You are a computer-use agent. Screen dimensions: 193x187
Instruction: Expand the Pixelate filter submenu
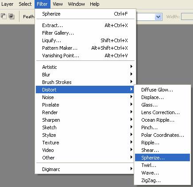tap(85, 105)
